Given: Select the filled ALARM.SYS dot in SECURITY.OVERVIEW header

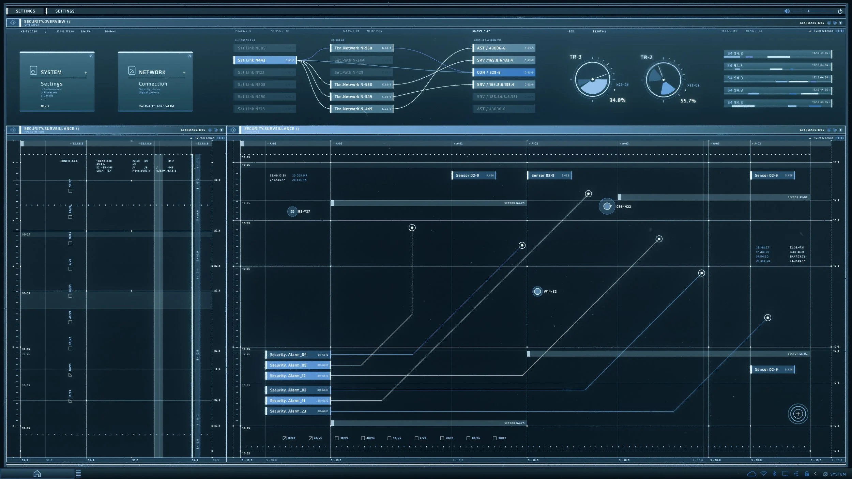Looking at the screenshot, I should click(x=840, y=23).
